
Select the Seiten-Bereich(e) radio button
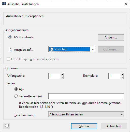click(x=16, y=96)
